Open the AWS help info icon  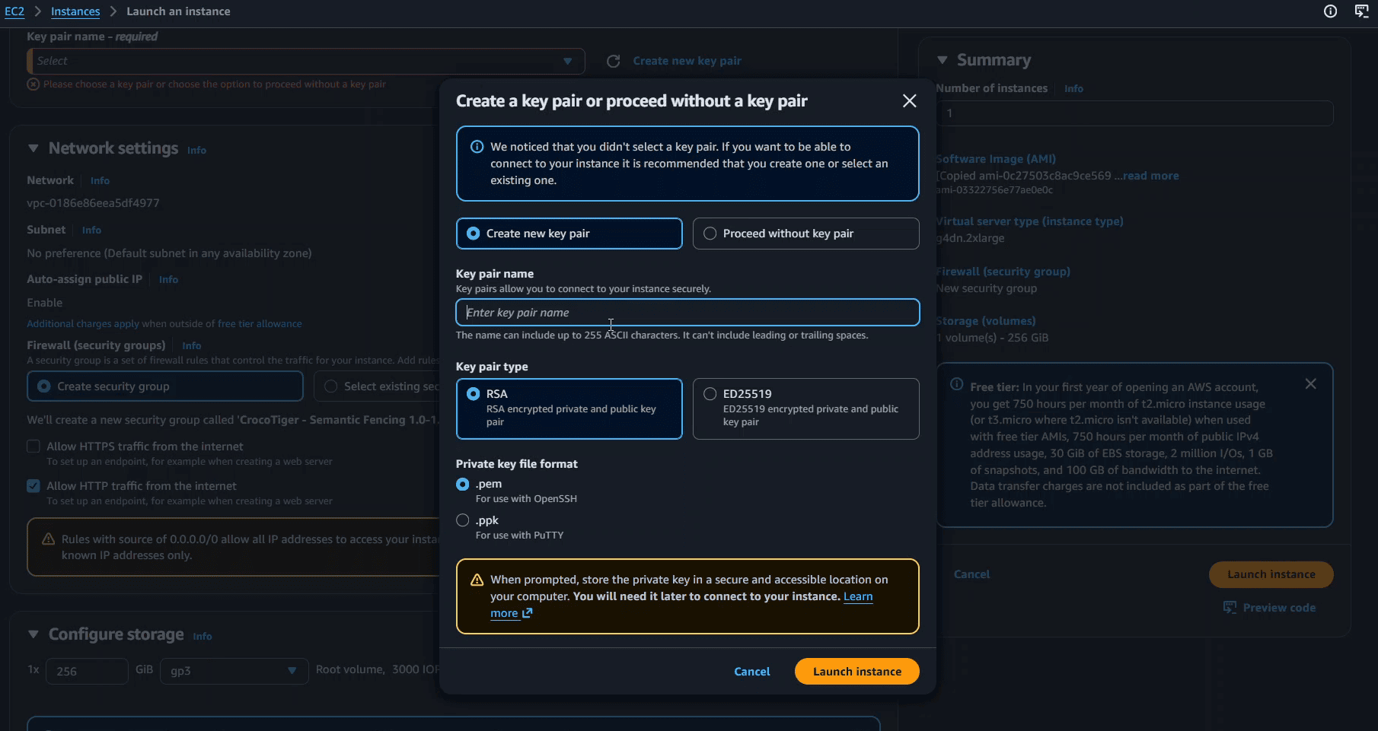pos(1330,11)
